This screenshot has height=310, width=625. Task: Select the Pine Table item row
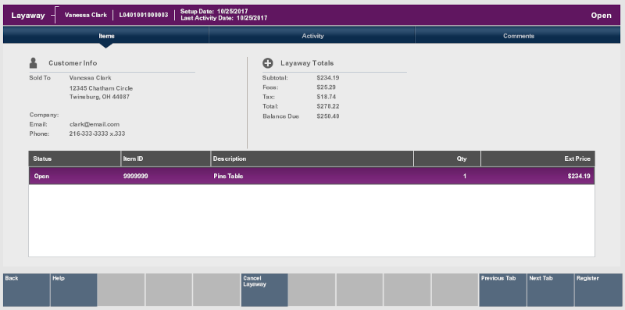coord(312,176)
